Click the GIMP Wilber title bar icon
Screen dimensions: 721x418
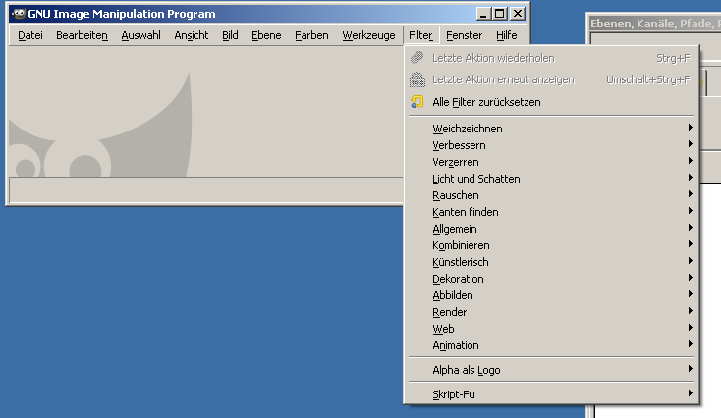18,14
